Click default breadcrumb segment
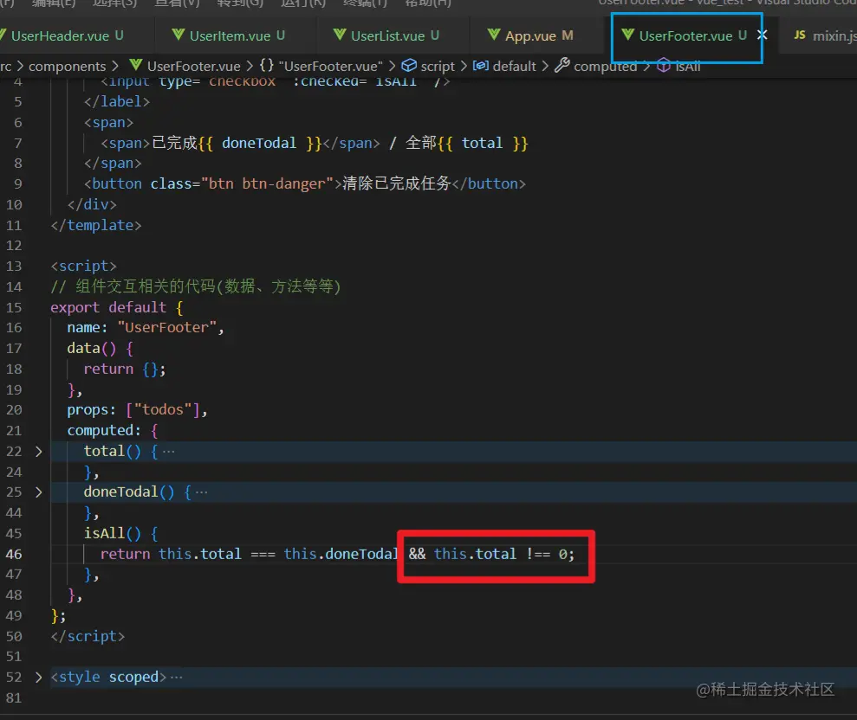857x720 pixels. (x=515, y=66)
